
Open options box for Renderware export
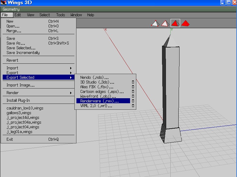(133, 101)
